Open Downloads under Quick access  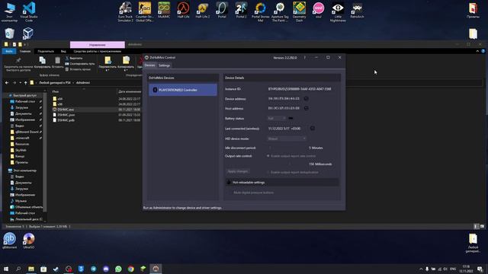click(x=21, y=107)
